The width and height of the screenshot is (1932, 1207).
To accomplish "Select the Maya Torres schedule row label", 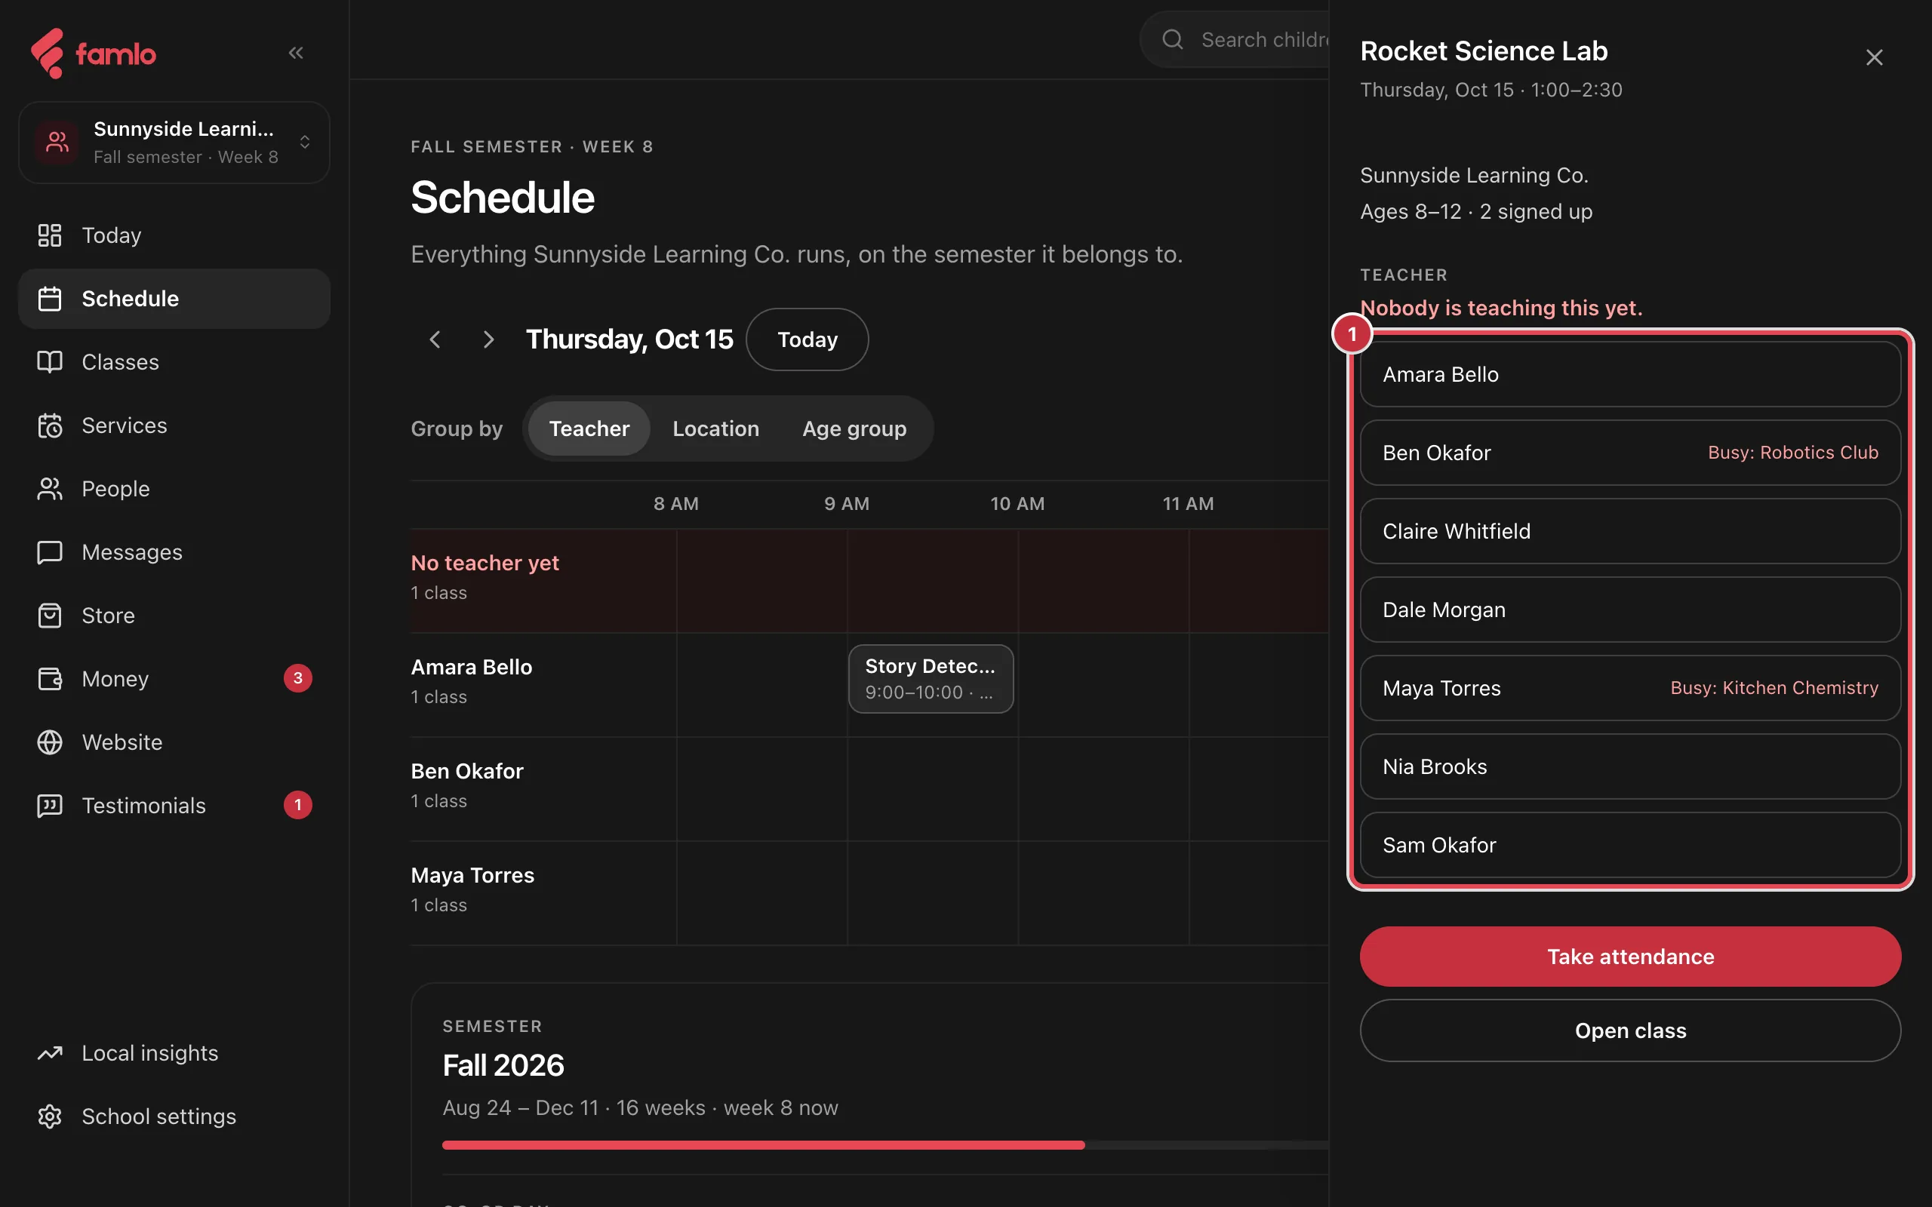I will tap(472, 876).
